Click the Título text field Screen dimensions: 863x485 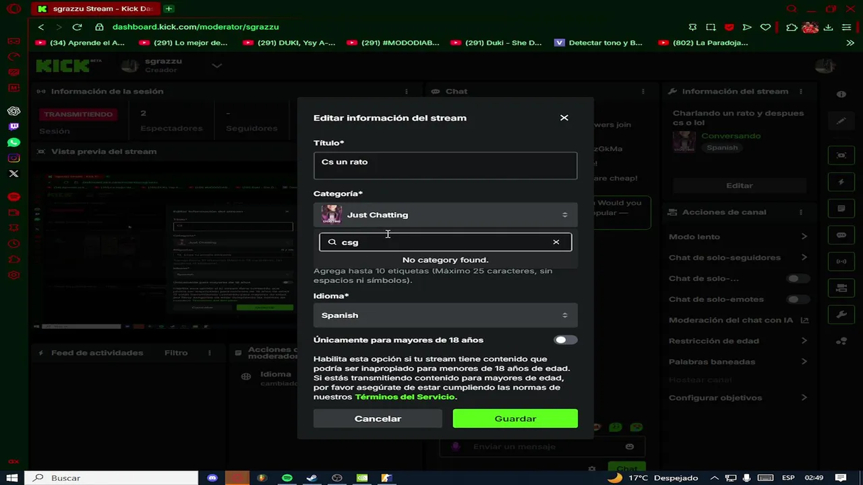(446, 166)
